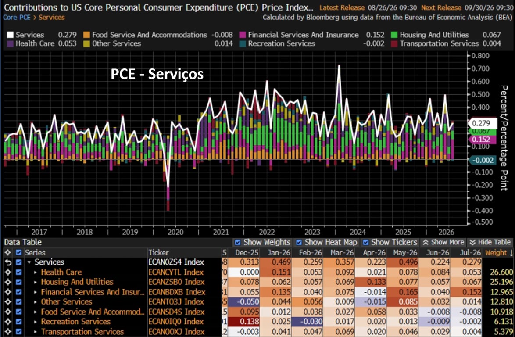The height and width of the screenshot is (337, 515).
Task: Uncheck the Services row checkbox
Action: coord(19,262)
